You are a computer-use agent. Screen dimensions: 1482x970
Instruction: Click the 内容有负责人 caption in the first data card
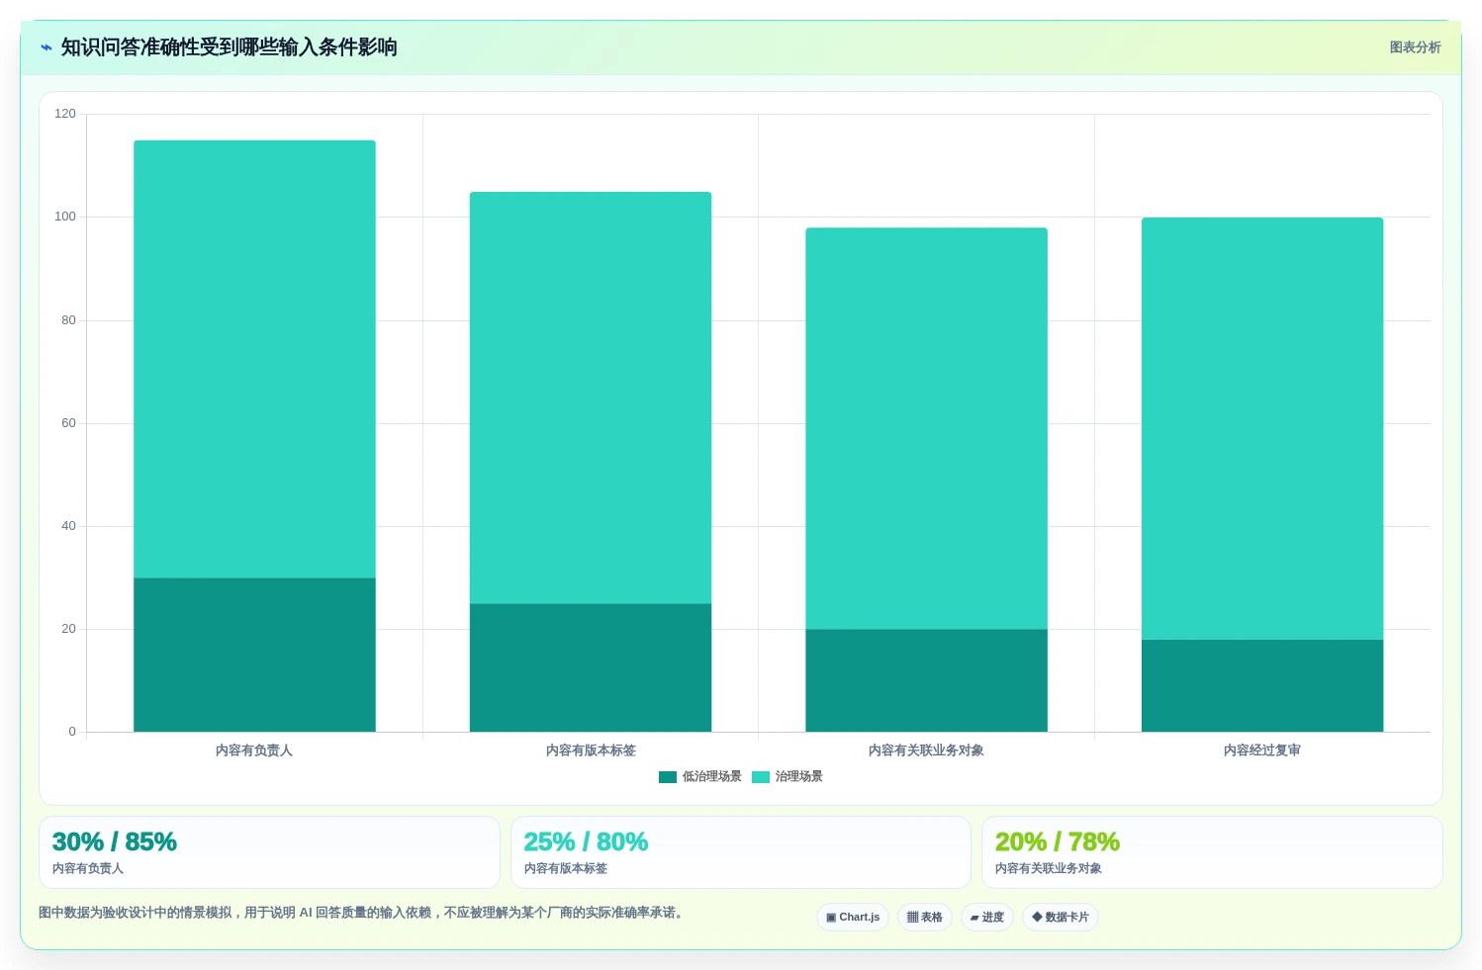click(88, 868)
